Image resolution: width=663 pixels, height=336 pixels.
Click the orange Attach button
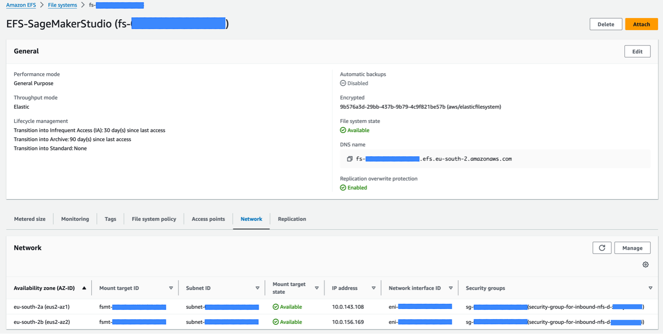[642, 24]
